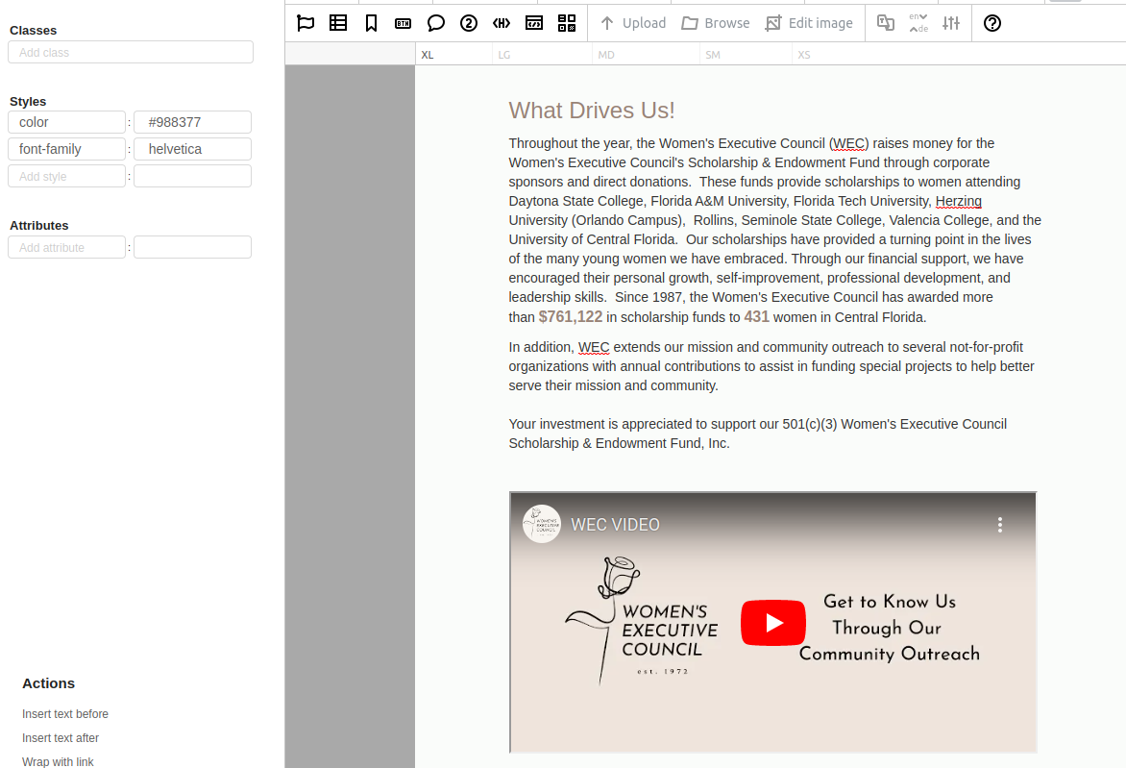Click the color style name field
1126x768 pixels.
(x=67, y=122)
